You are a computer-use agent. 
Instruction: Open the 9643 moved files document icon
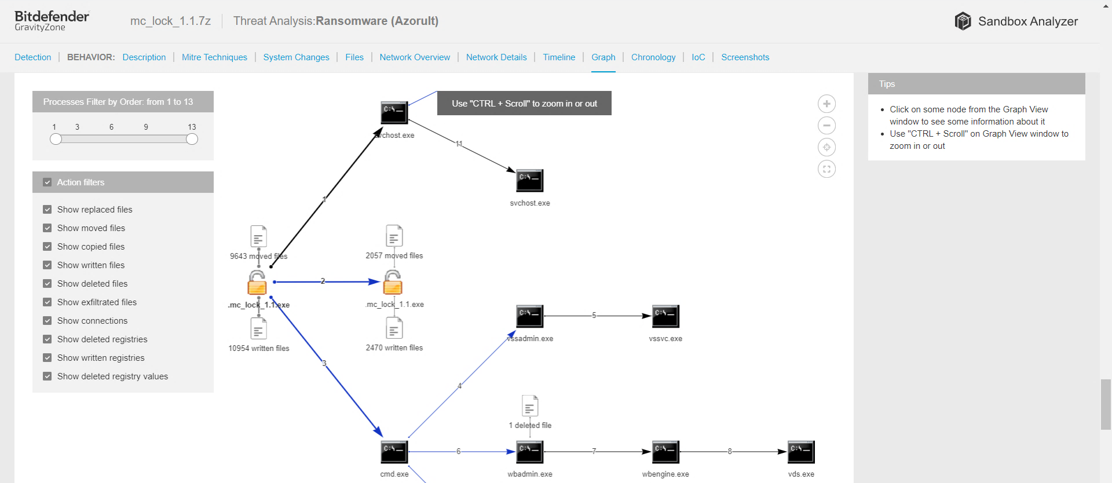[258, 236]
